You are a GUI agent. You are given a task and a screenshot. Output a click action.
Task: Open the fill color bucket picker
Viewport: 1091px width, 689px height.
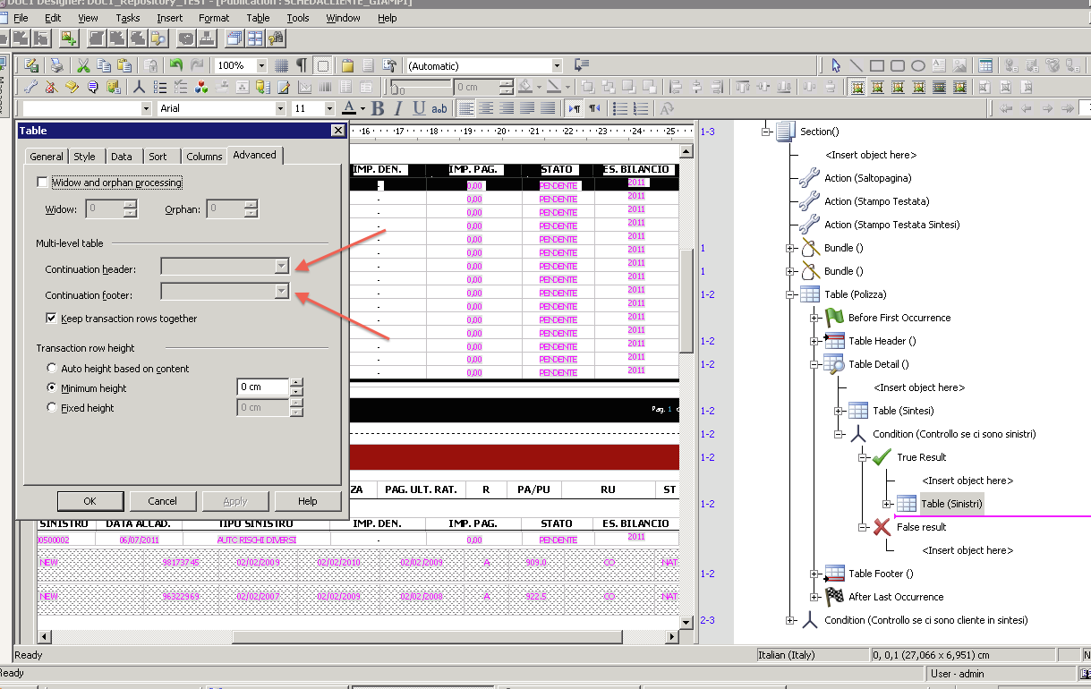tap(528, 87)
